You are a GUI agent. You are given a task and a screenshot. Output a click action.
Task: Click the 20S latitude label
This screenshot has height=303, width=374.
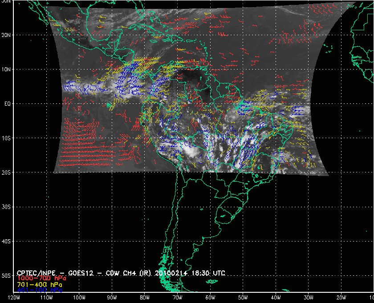(6, 172)
